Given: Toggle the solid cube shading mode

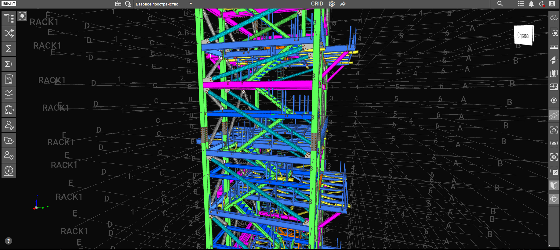Looking at the screenshot, I should coord(554,185).
